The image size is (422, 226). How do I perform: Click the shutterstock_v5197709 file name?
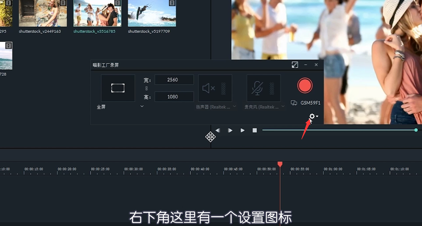click(x=149, y=31)
